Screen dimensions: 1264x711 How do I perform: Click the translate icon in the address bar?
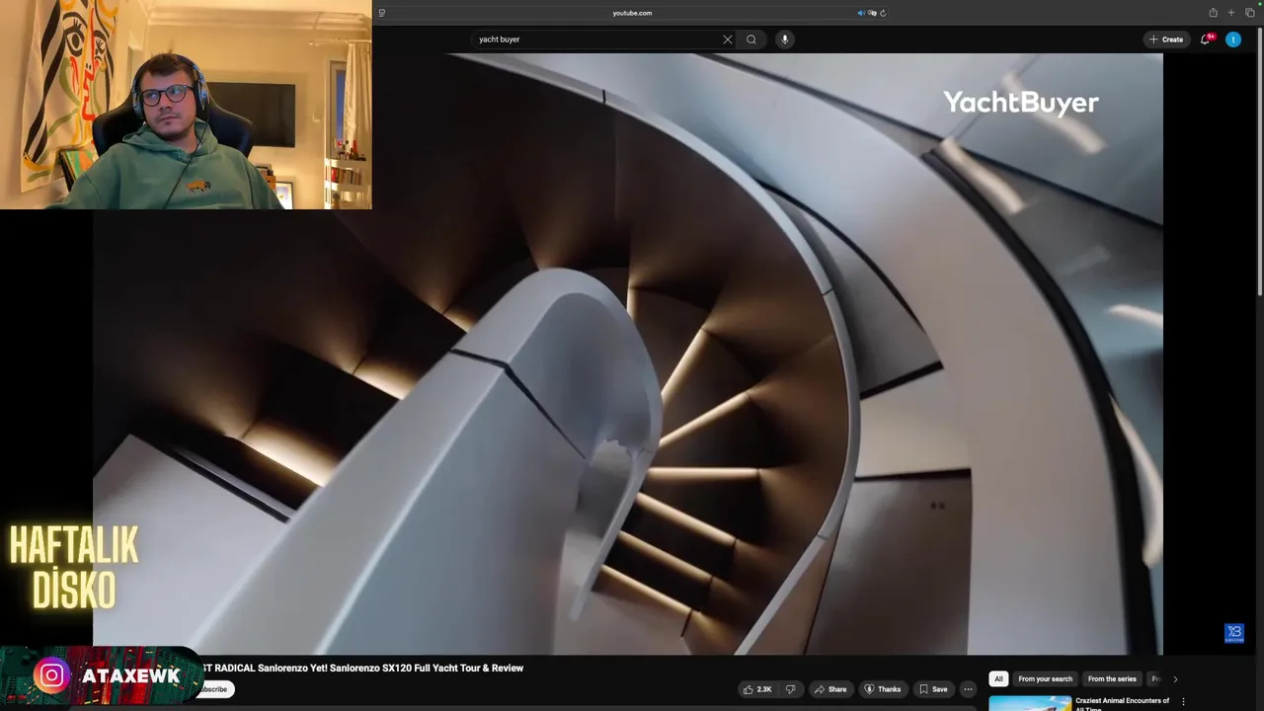click(x=872, y=13)
